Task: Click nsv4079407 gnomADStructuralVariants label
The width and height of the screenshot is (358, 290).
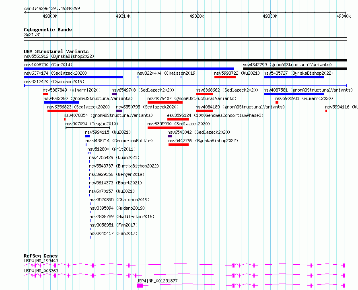Action: pos(192,98)
